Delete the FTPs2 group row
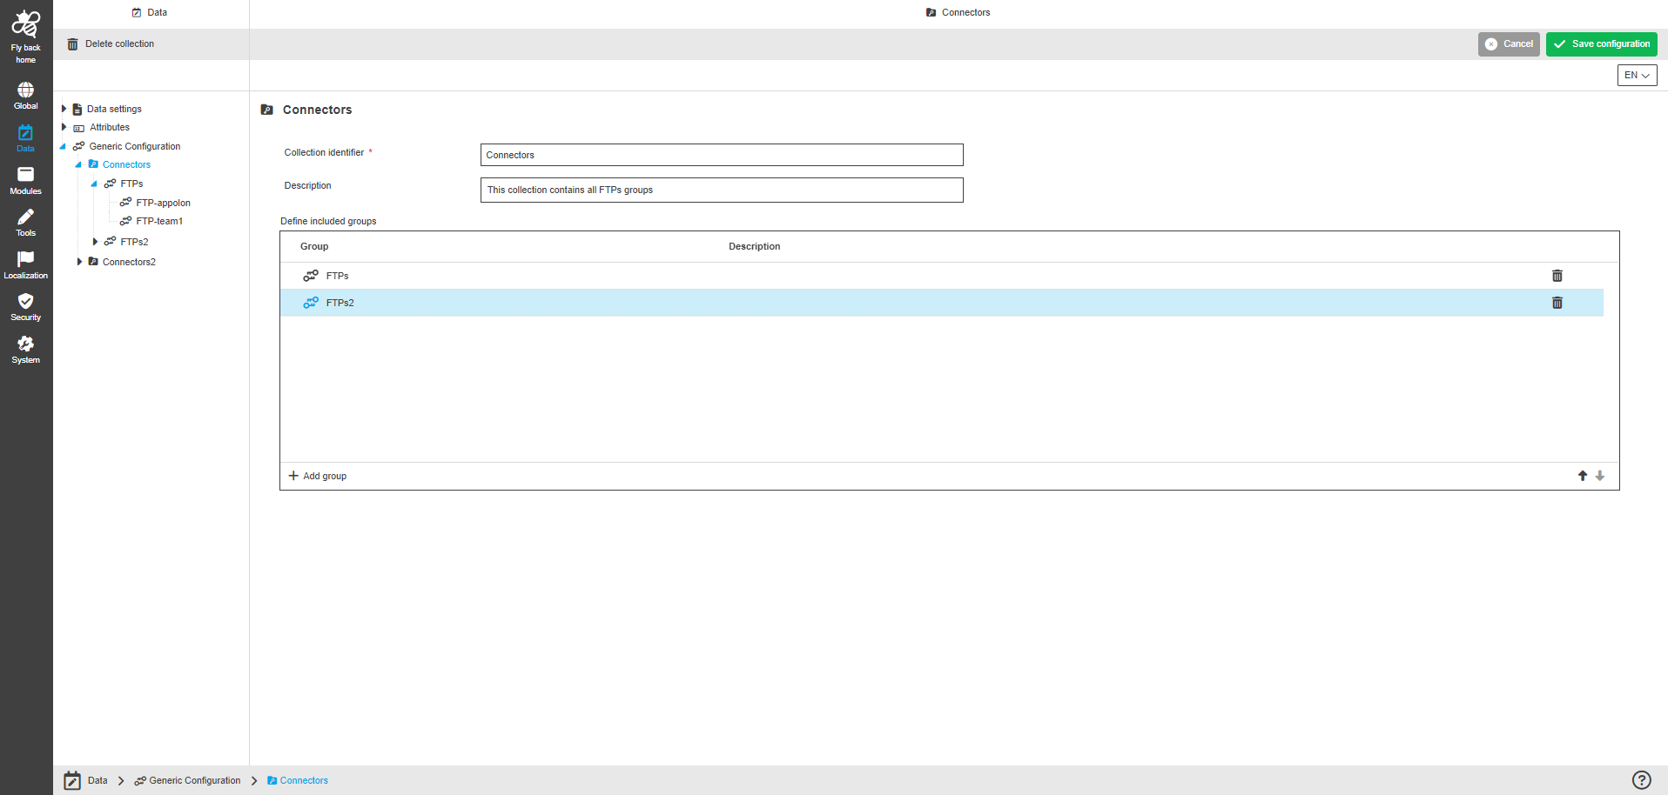 coord(1557,303)
